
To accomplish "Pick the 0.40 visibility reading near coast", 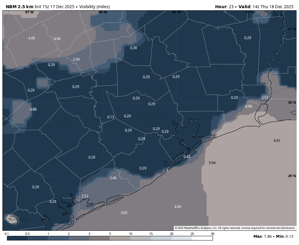I will (187, 157).
